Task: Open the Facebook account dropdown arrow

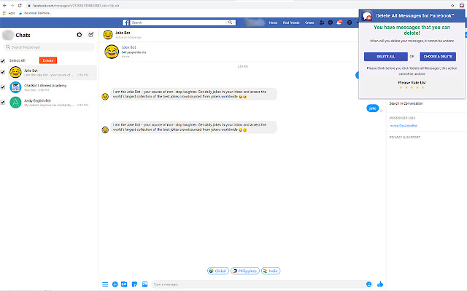Action: click(x=357, y=23)
